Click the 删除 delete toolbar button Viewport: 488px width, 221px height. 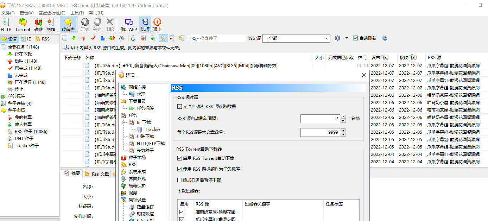click(110, 25)
